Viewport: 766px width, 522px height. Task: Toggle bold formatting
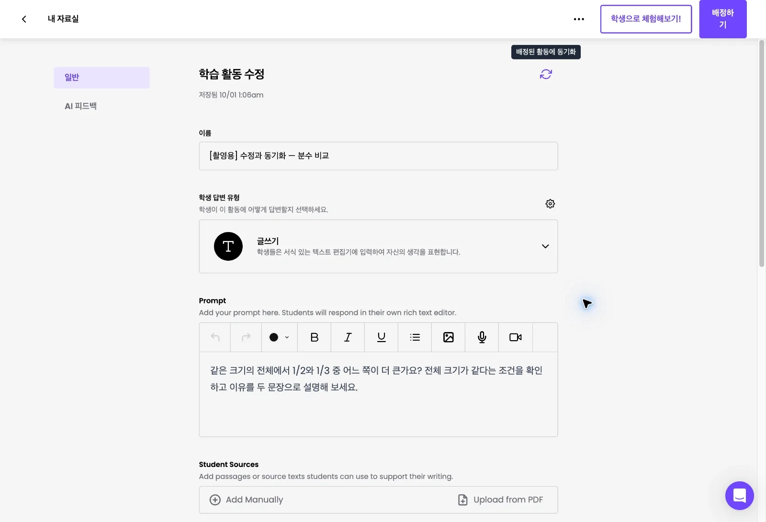point(314,337)
